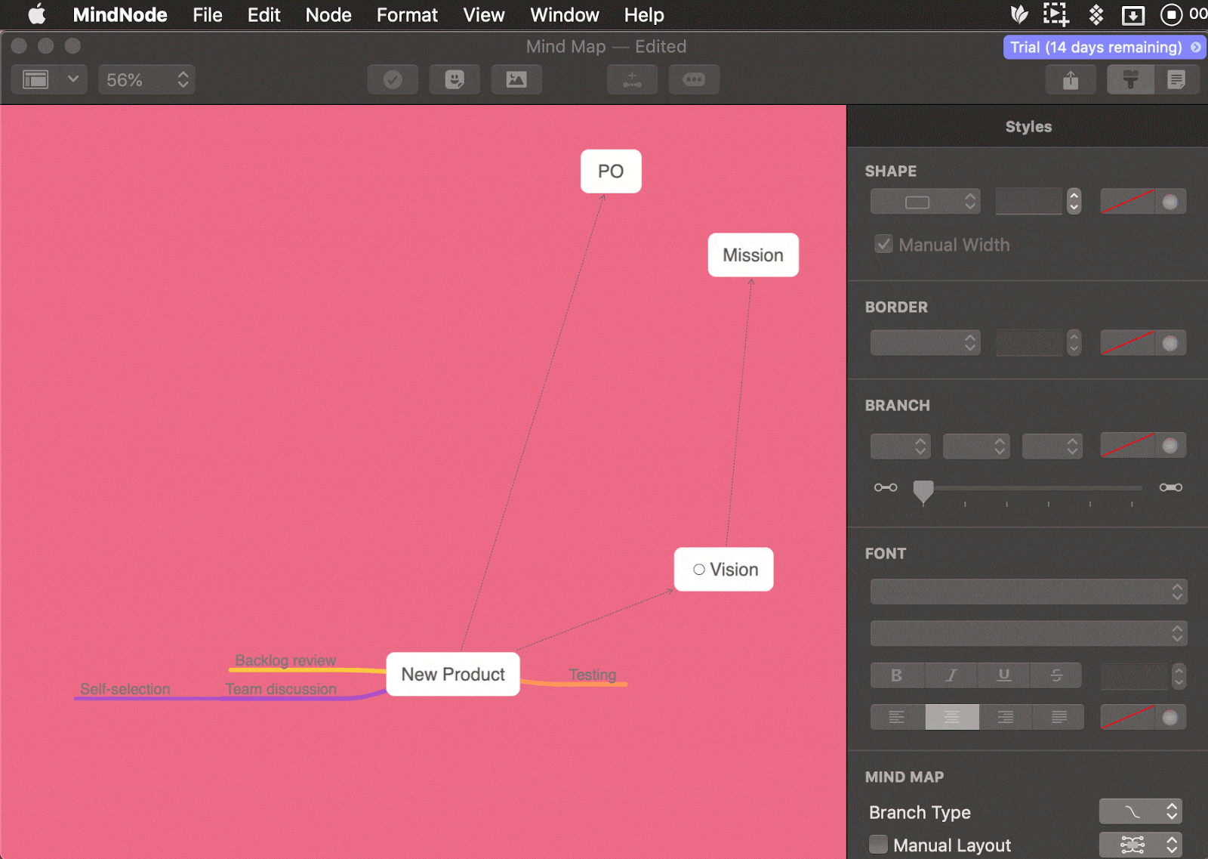The height and width of the screenshot is (859, 1208).
Task: Open the sticker picker icon
Action: pos(455,79)
